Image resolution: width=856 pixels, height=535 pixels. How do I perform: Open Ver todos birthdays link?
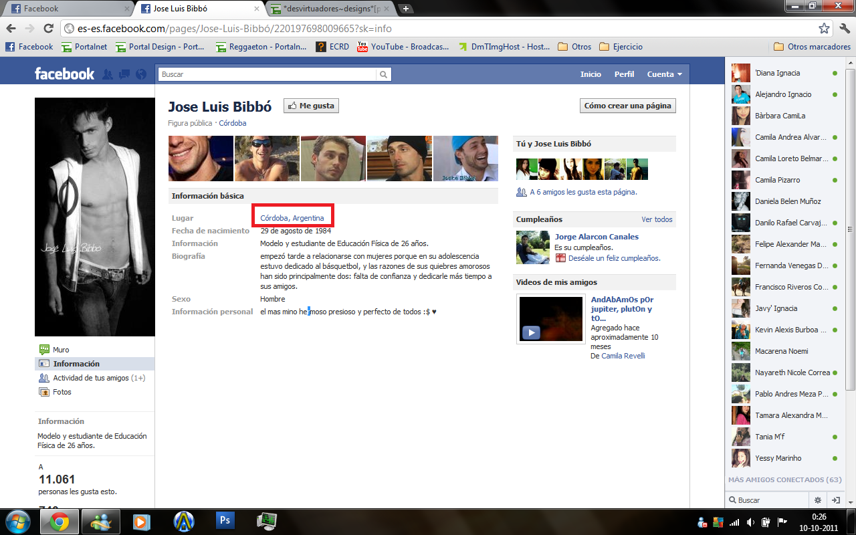click(x=657, y=219)
